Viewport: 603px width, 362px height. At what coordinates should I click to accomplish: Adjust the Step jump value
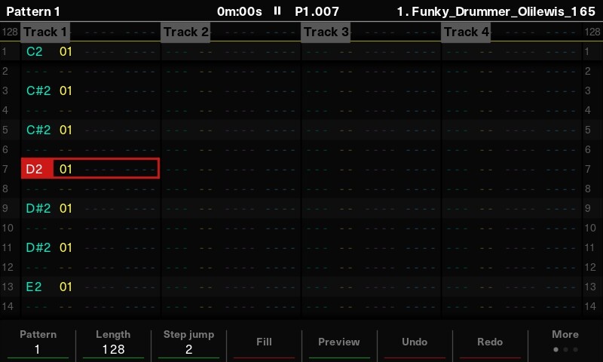188,349
